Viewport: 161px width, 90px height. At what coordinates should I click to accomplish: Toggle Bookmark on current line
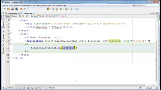tap(53, 16)
